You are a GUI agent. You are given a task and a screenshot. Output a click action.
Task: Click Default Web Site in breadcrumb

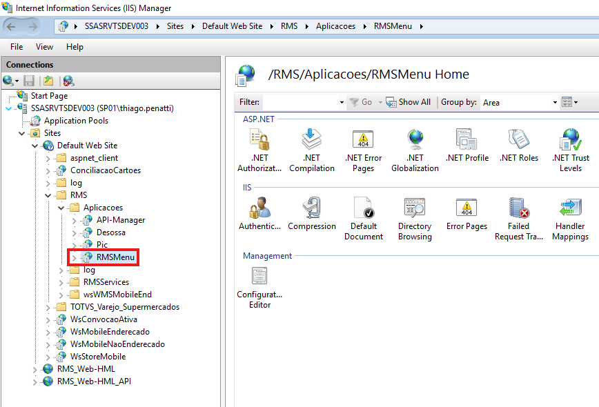pos(232,26)
